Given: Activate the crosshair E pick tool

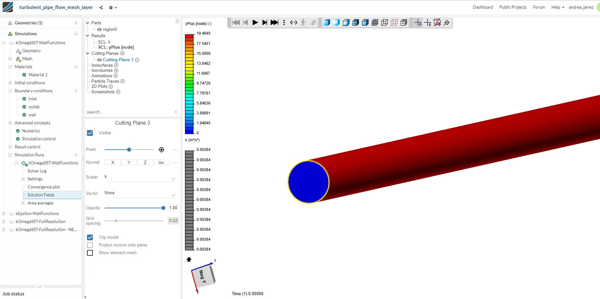Looking at the screenshot, I should pyautogui.click(x=428, y=22).
